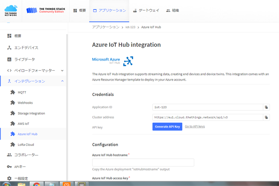Follow the Go to API keys link
The width and height of the screenshot is (279, 186).
point(195,126)
